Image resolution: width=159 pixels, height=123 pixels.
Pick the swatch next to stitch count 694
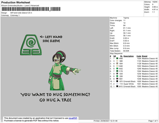click(x=117, y=63)
